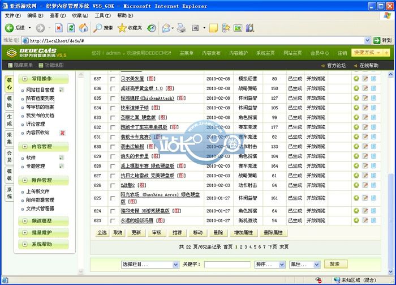Screen dimensions: 396x285
Task: Open the 工具 menu
Action: 102,16
